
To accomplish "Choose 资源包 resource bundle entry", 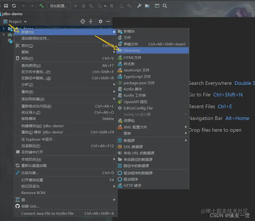I will (x=153, y=121).
